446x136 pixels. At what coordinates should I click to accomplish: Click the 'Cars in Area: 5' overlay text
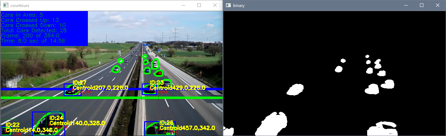point(22,15)
